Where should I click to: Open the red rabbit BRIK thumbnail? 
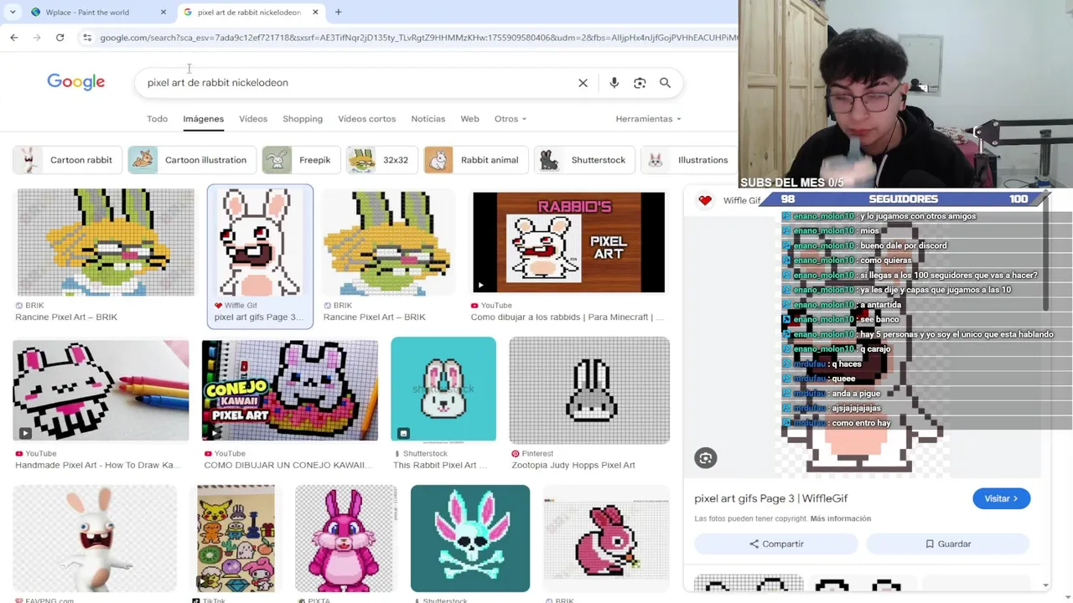coord(606,539)
